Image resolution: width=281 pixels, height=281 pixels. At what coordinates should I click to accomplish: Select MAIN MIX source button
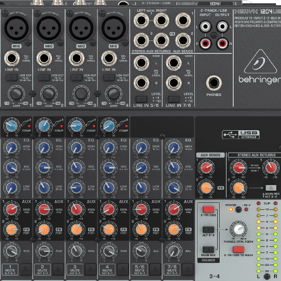click(208, 249)
